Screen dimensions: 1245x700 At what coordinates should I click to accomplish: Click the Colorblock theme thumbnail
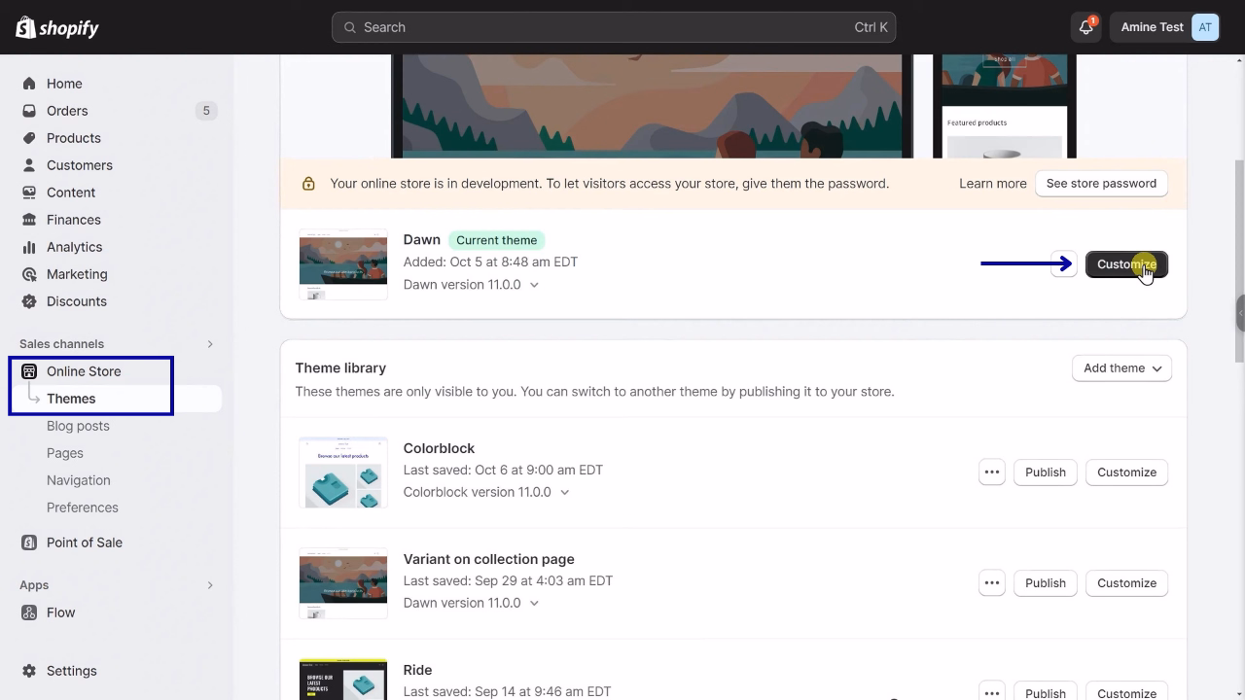pyautogui.click(x=343, y=472)
